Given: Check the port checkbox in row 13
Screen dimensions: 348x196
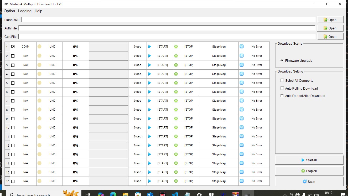Looking at the screenshot, I should point(13,154).
